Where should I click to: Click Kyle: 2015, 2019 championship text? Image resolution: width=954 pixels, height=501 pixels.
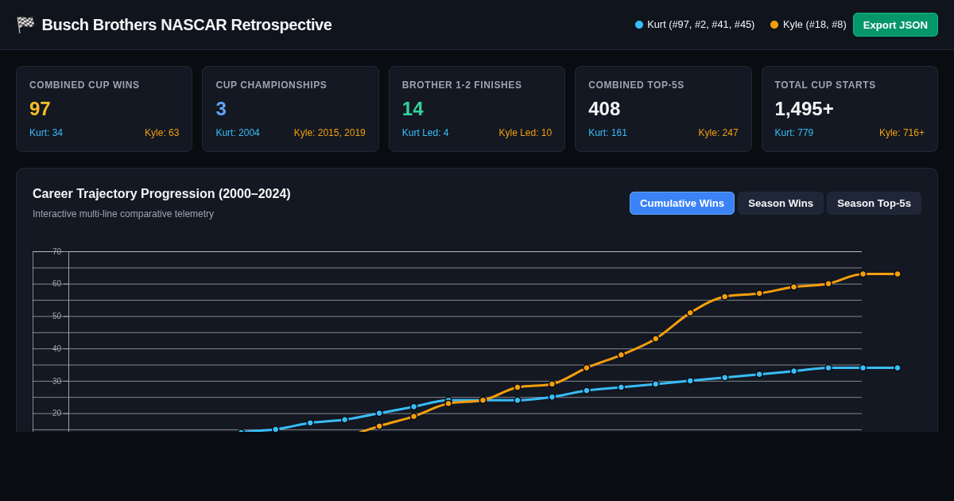pos(330,133)
